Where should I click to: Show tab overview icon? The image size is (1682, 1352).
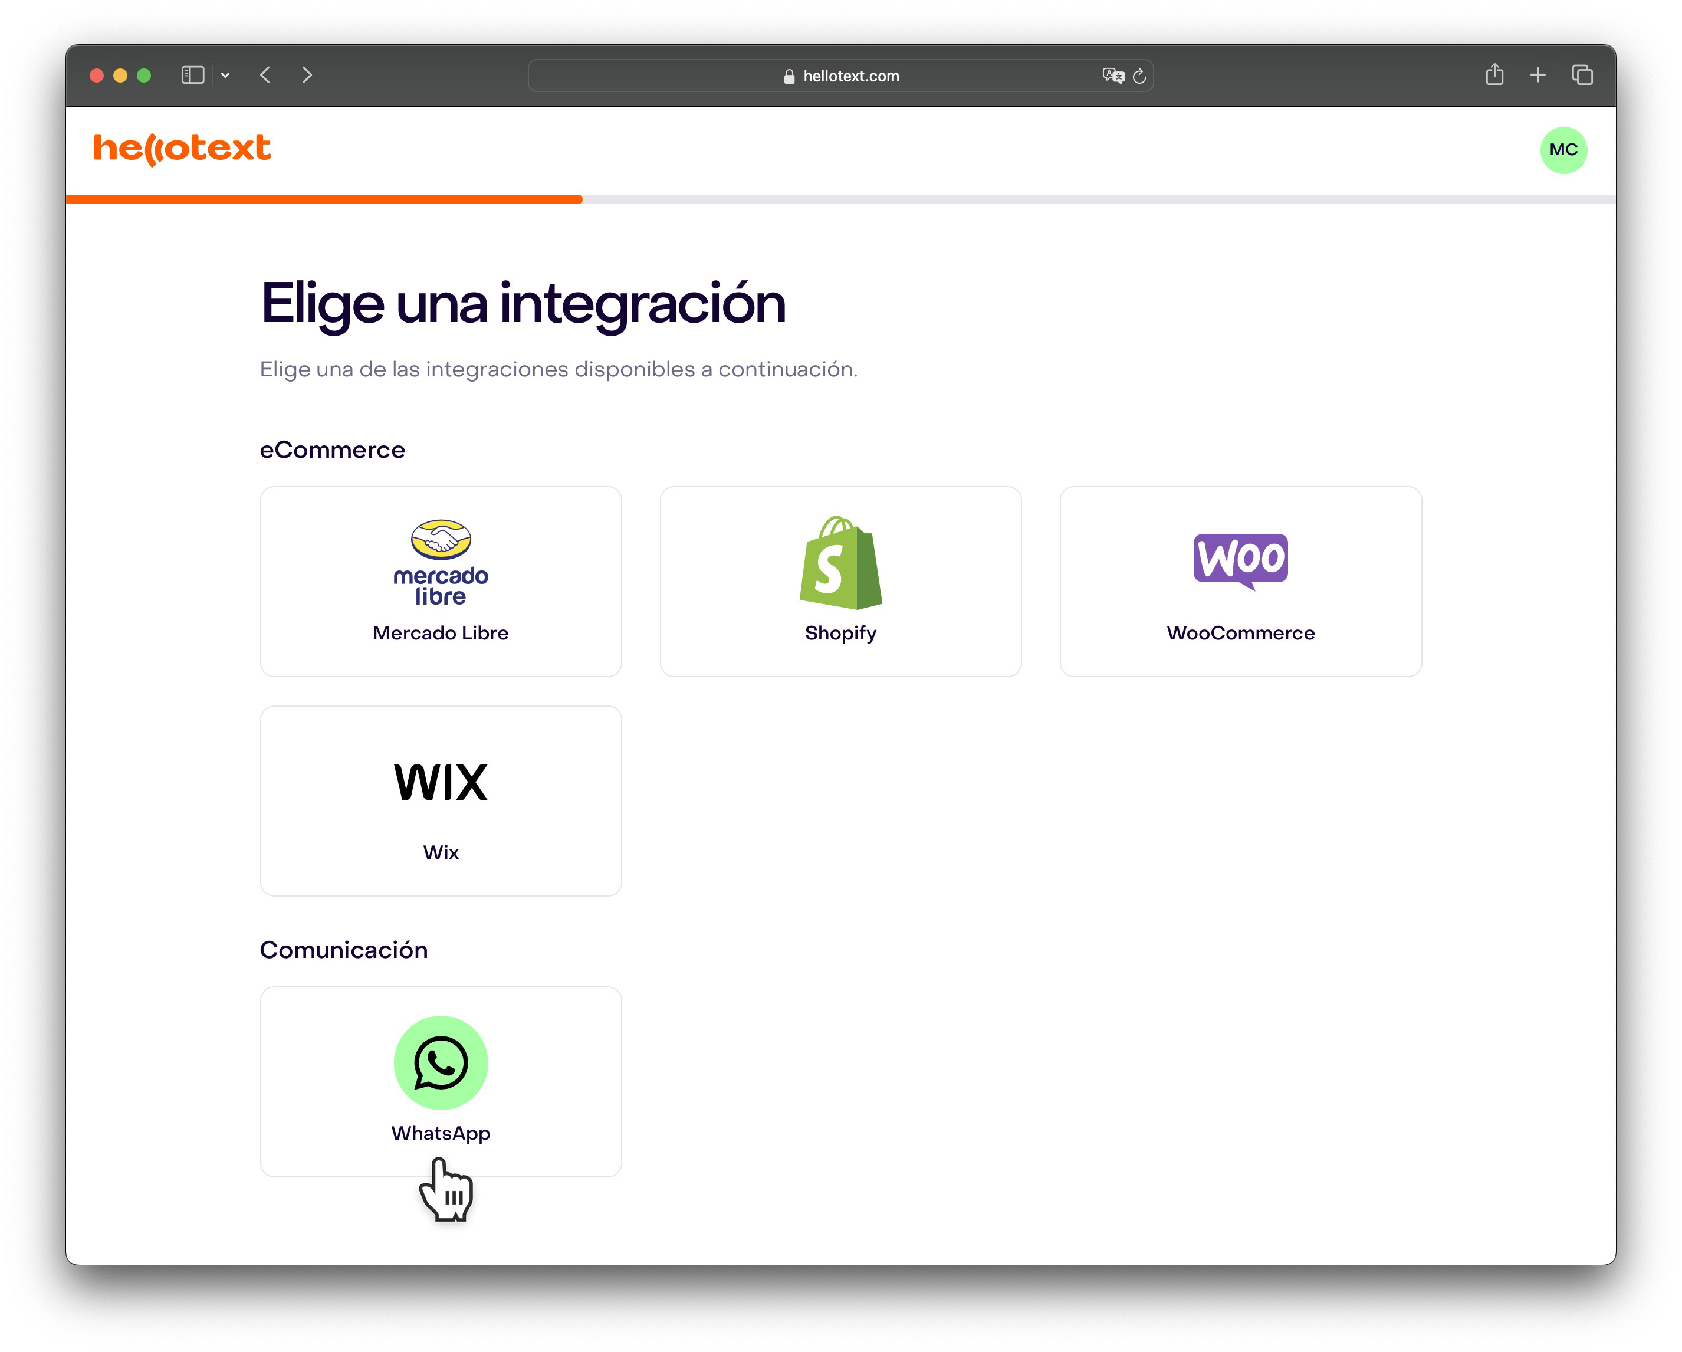tap(1582, 75)
